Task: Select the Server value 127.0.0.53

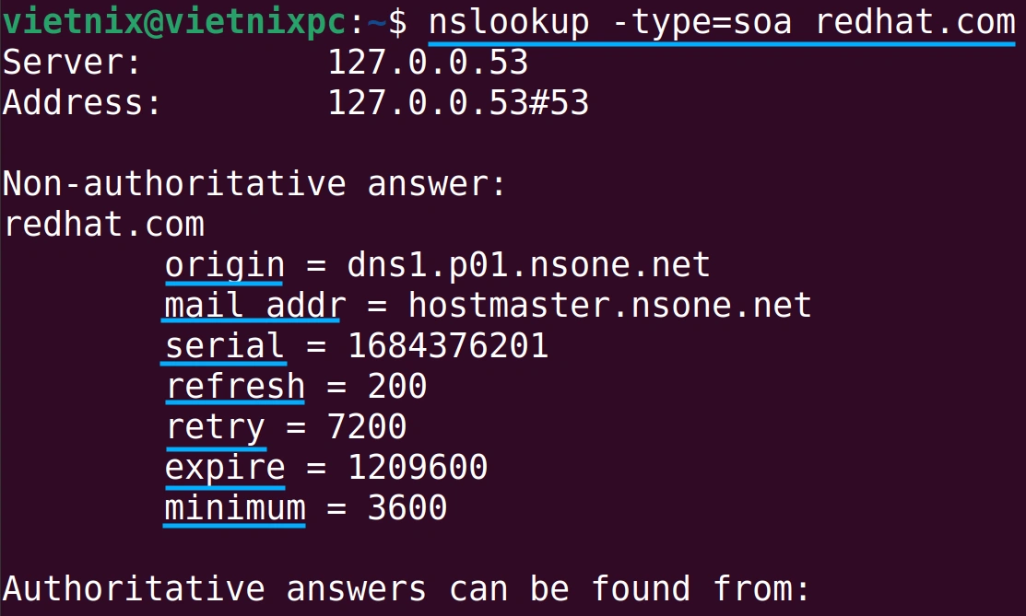Action: (x=428, y=63)
